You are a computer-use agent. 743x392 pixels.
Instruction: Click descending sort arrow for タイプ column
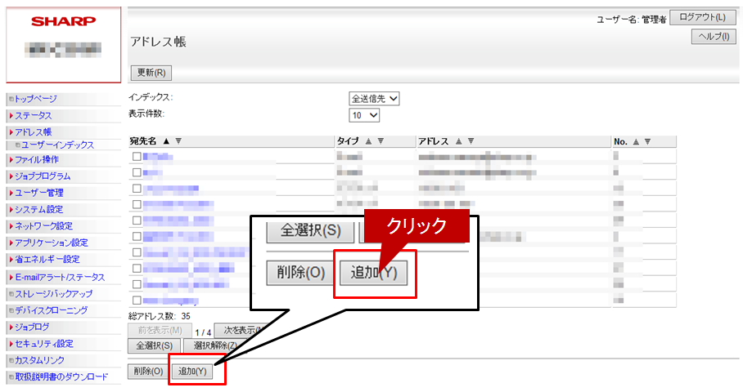[381, 140]
